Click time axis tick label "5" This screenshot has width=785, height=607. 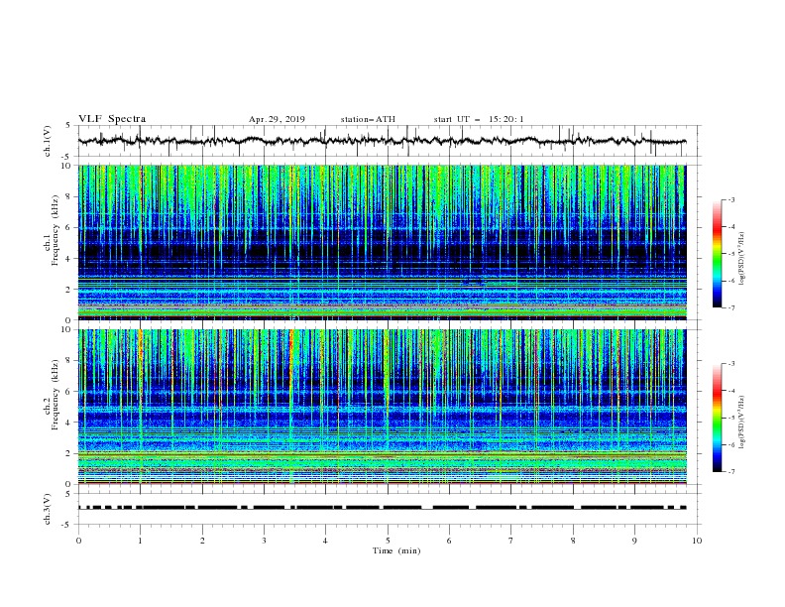[x=388, y=541]
